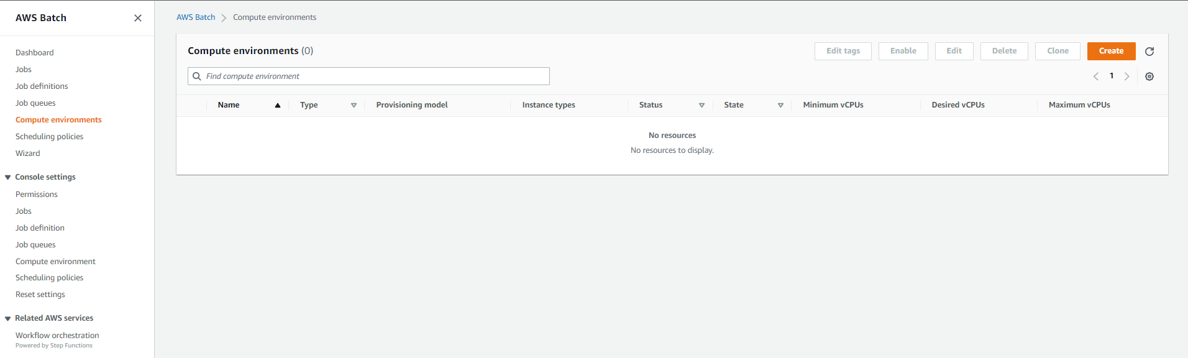Collapse the Console settings section
This screenshot has width=1188, height=358.
tap(8, 178)
